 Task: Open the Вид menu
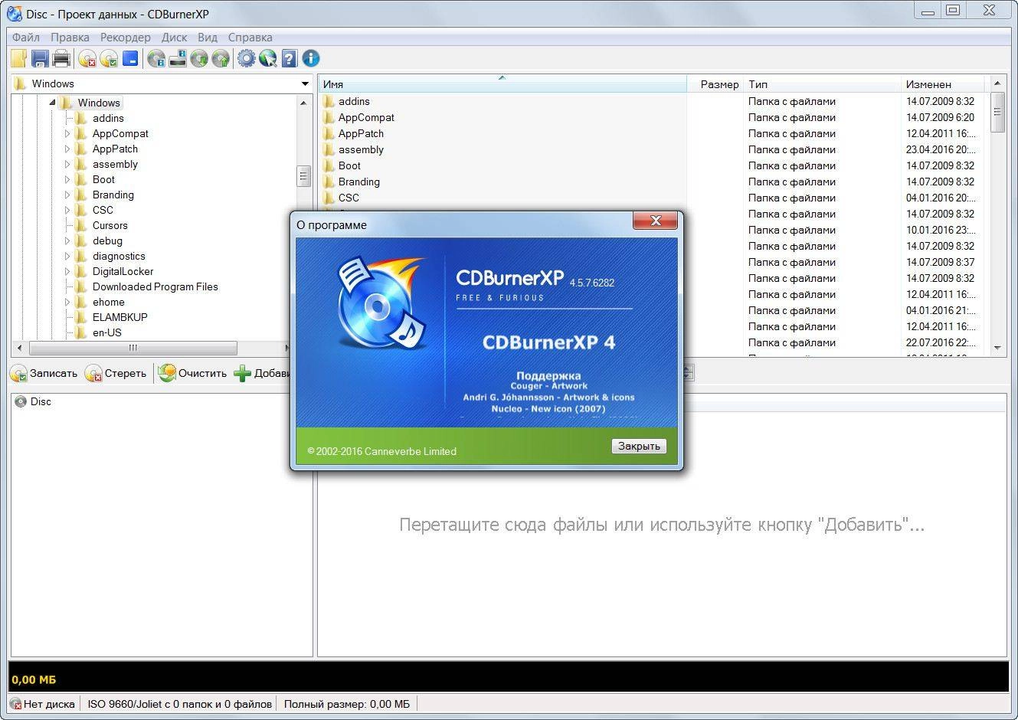coord(208,37)
